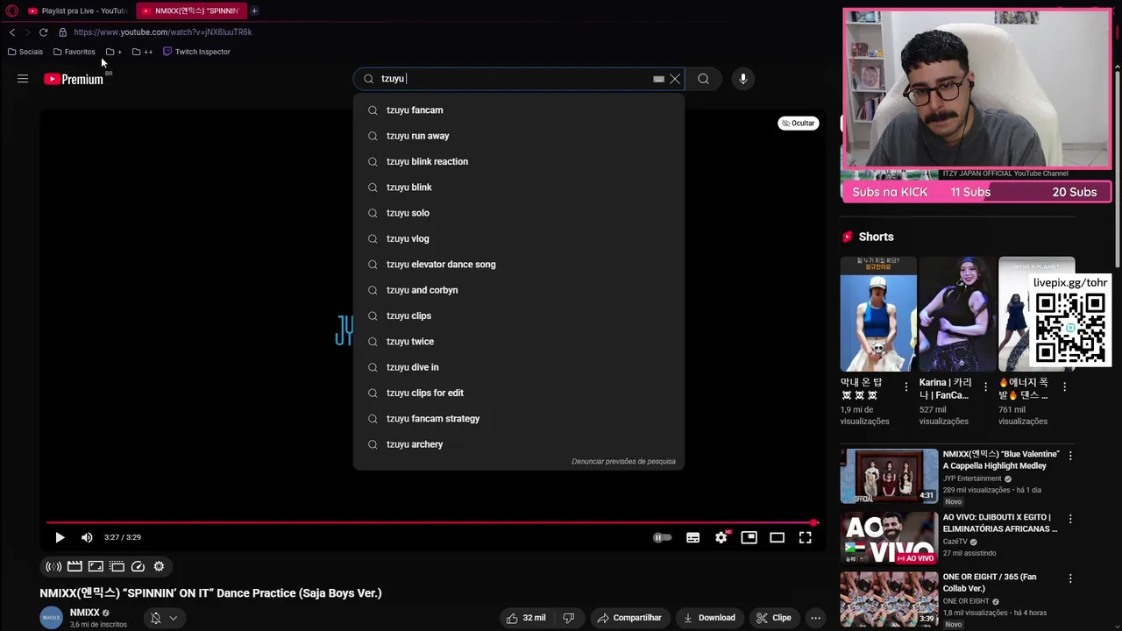
Task: Open the NMIXX channel avatar
Action: point(52,618)
